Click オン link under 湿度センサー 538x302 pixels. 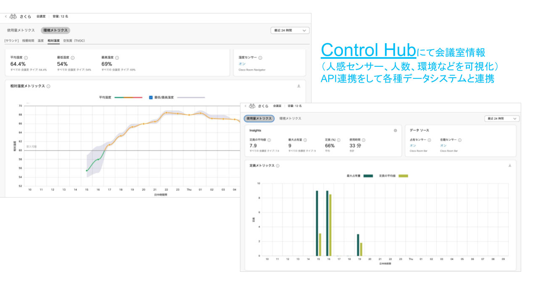[242, 64]
